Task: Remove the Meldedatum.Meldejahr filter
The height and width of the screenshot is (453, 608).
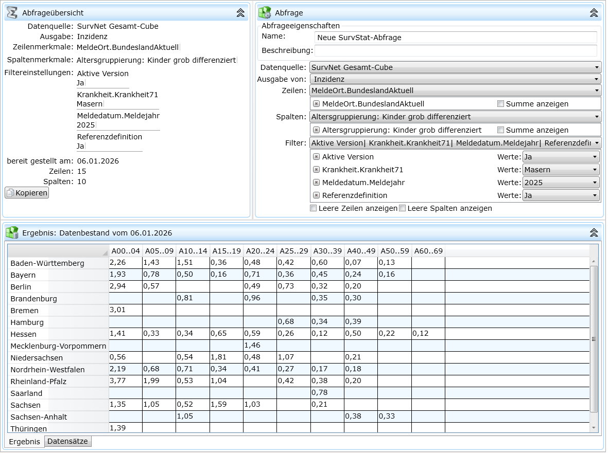Action: 317,183
